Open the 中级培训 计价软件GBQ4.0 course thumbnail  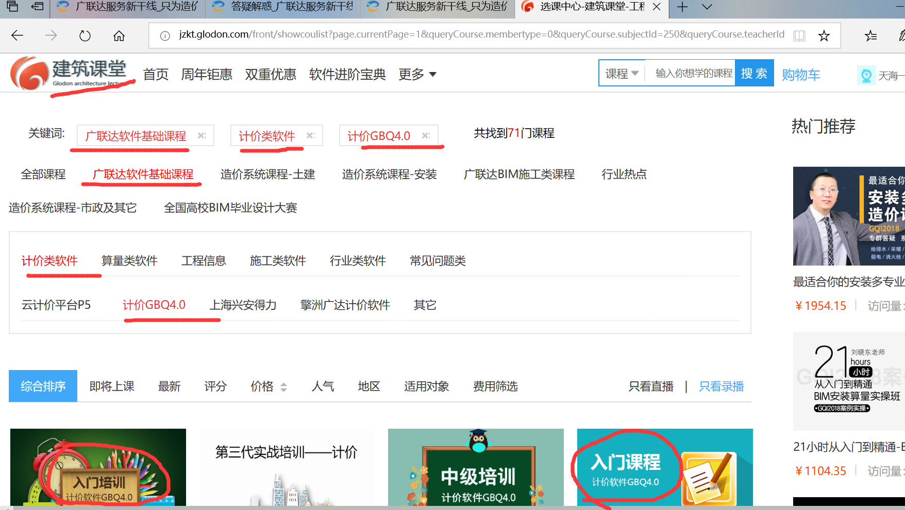[x=476, y=467]
